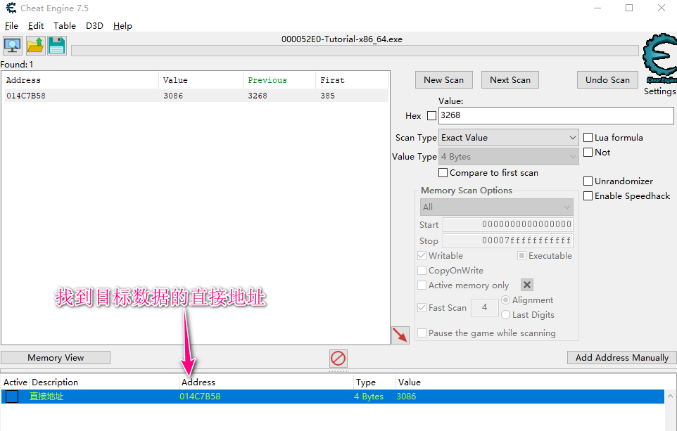Image resolution: width=677 pixels, height=431 pixels.
Task: Open Memory View
Action: coord(56,358)
